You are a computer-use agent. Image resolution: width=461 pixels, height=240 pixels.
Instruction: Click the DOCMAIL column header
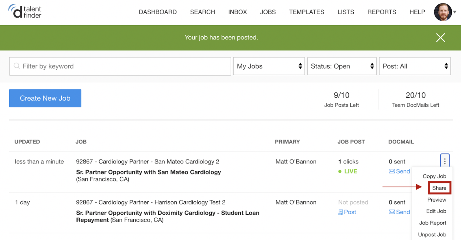[401, 142]
